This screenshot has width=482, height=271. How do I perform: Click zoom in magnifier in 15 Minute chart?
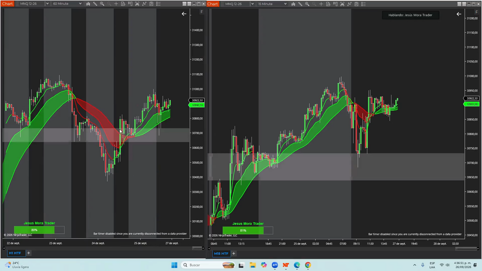coord(307,4)
